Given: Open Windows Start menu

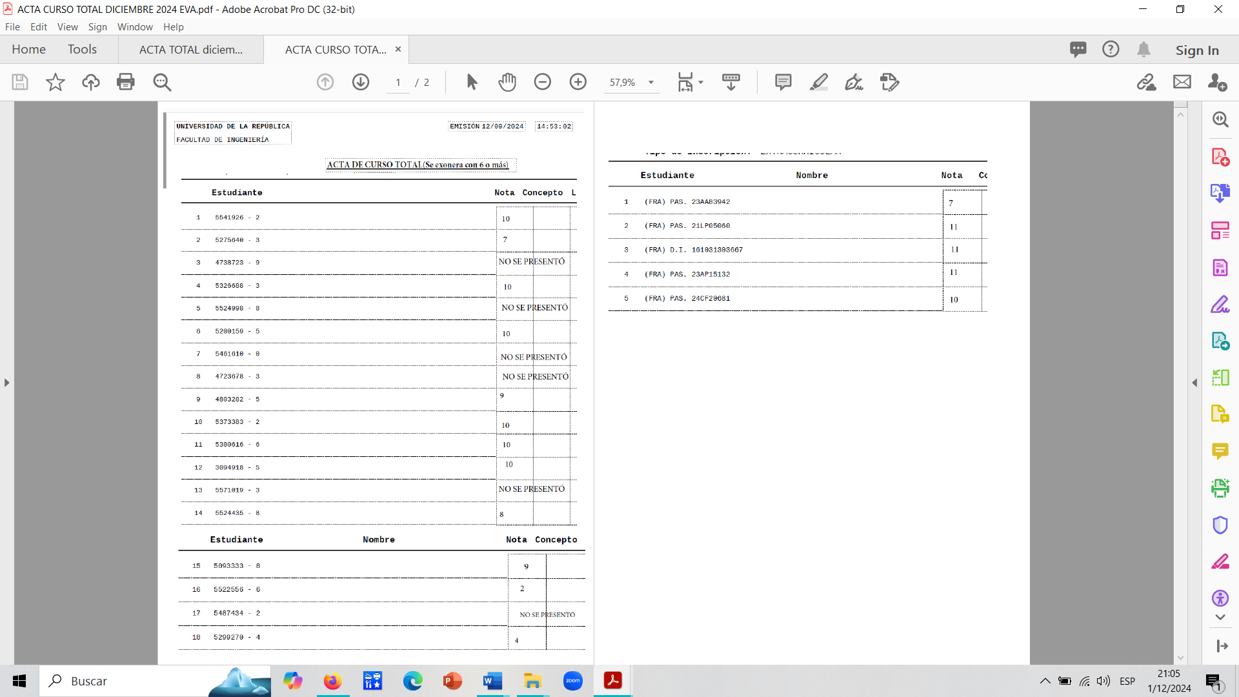Looking at the screenshot, I should (19, 681).
